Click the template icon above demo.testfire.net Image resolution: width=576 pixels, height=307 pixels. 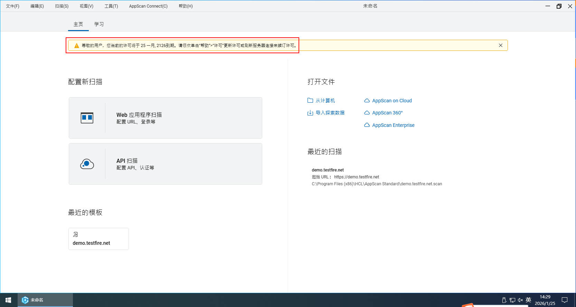75,234
